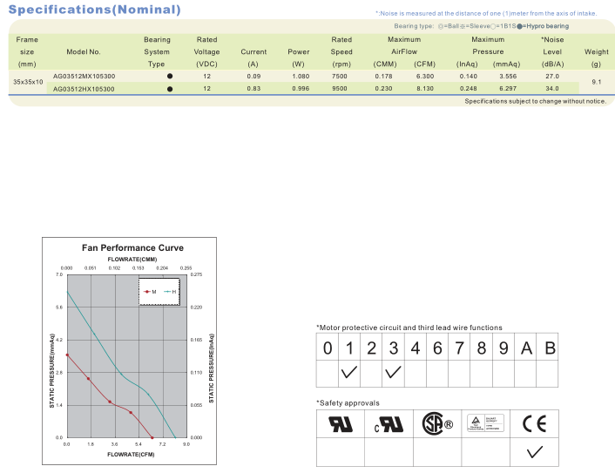
Task: Click the teal H legend marker
Action: (167, 292)
